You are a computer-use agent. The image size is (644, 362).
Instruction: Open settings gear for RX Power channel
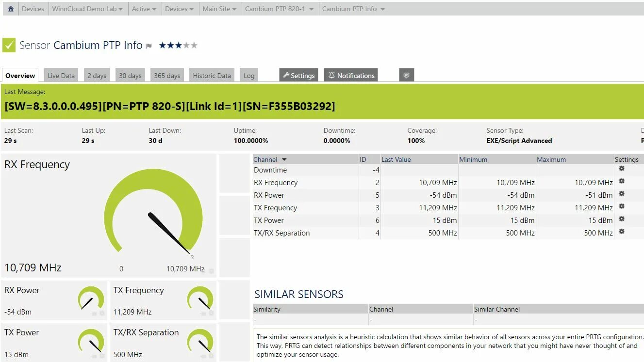(x=622, y=194)
